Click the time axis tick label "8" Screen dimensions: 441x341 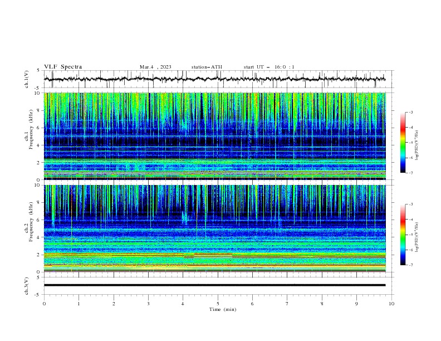(x=322, y=304)
